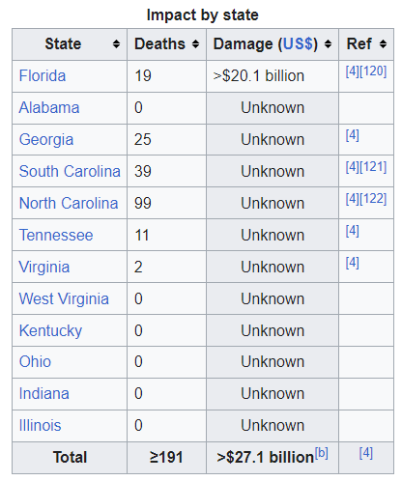Screen dimensions: 402x481
Task: Open citation [120] in Florida row
Action: pos(373,71)
